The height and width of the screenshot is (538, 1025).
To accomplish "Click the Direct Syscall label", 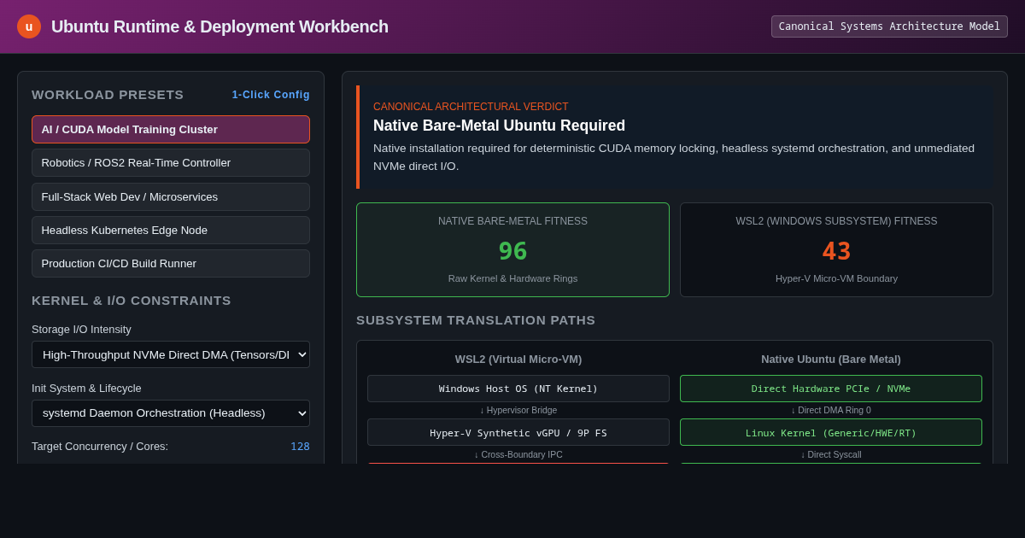I will pyautogui.click(x=831, y=454).
